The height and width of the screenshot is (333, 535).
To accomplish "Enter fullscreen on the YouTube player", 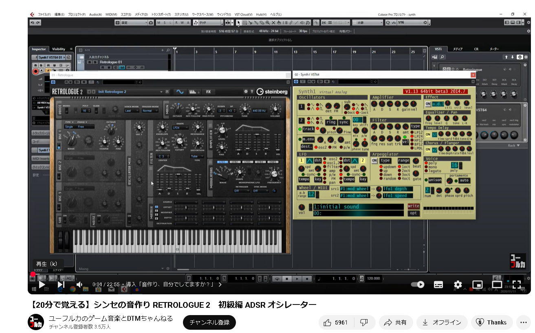I will coord(517,285).
